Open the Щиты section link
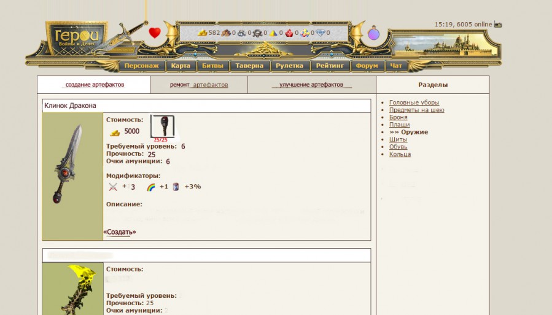The height and width of the screenshot is (315, 552). [398, 139]
